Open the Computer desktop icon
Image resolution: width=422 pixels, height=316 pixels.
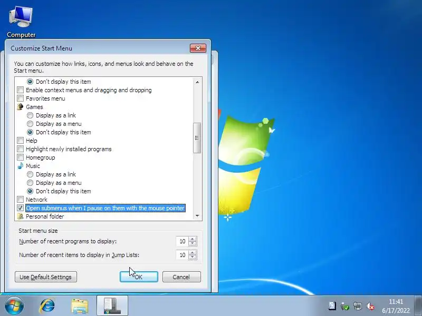[x=21, y=22]
